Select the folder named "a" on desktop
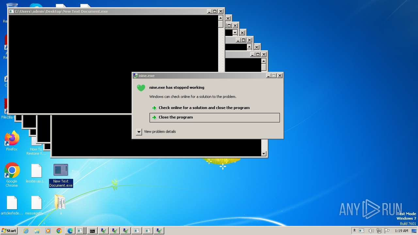Image resolution: width=418 pixels, height=235 pixels. 61,205
